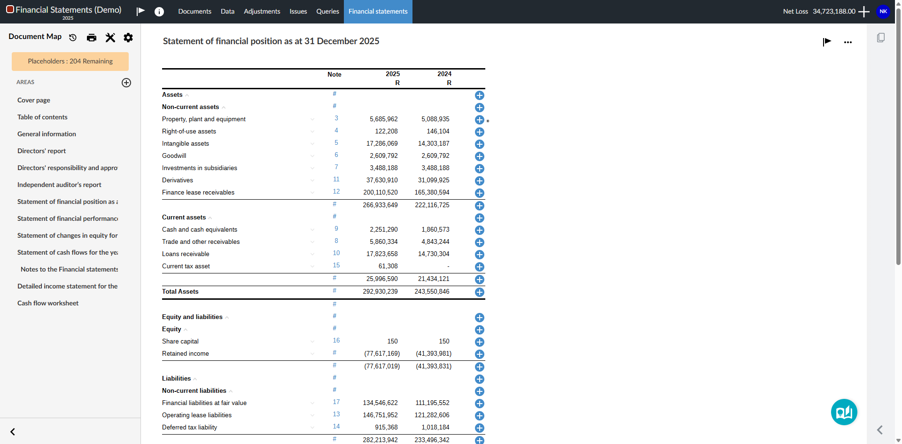Screen dimensions: 902x444
Task: Collapse the Current assets section
Action: (x=210, y=218)
